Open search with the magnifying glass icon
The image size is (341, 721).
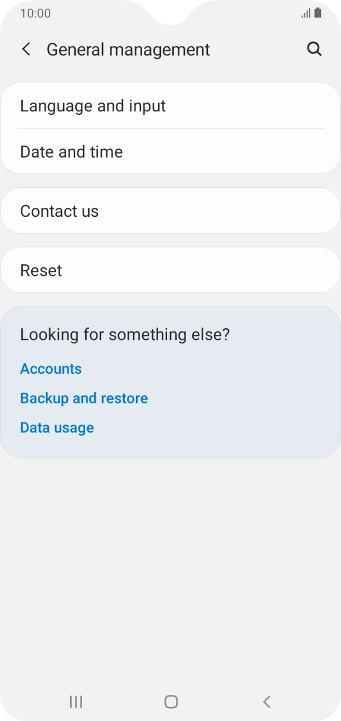(x=314, y=49)
